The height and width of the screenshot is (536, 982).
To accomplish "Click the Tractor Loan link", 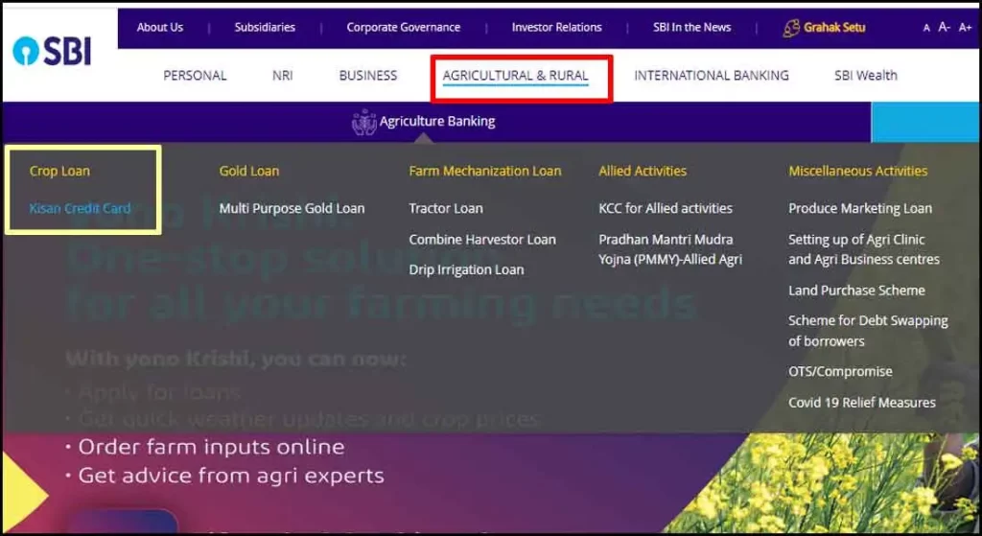I will coord(446,208).
